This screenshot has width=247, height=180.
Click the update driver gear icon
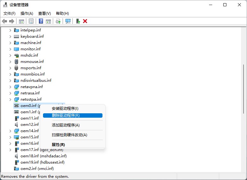coord(58,21)
